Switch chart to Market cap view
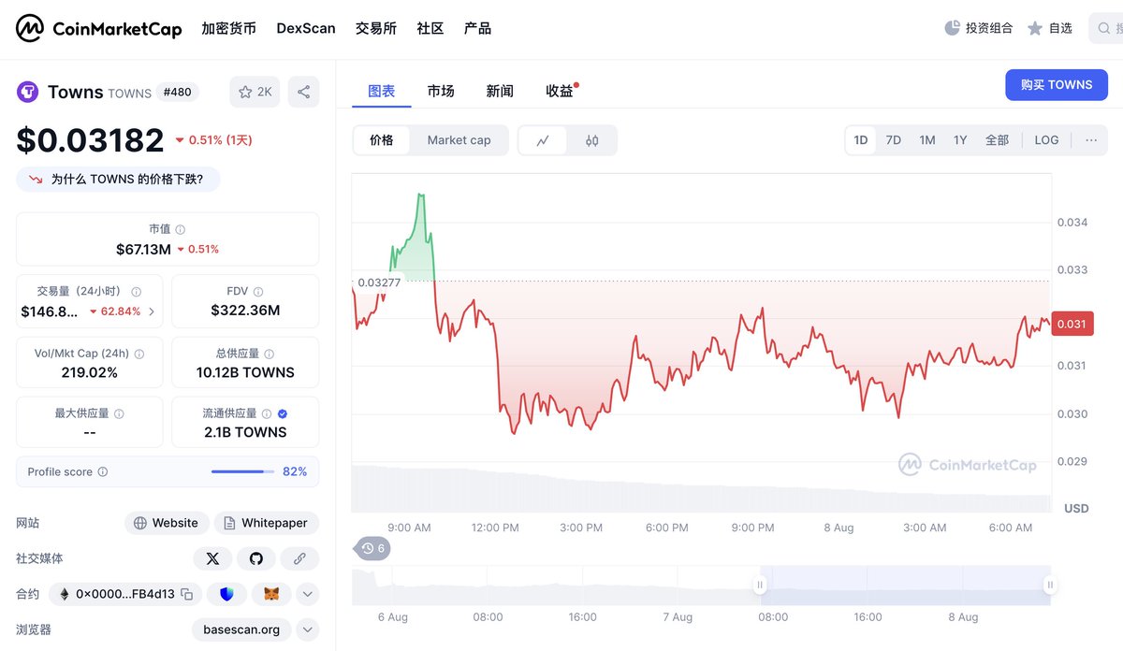This screenshot has height=651, width=1123. tap(459, 140)
